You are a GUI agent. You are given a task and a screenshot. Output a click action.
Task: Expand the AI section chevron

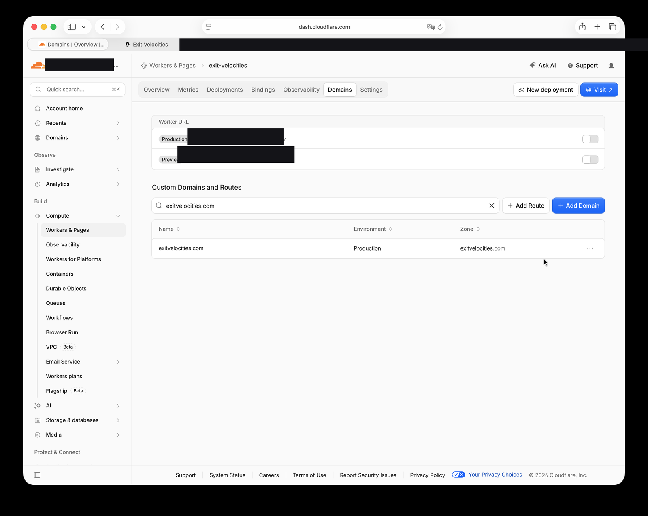(118, 405)
